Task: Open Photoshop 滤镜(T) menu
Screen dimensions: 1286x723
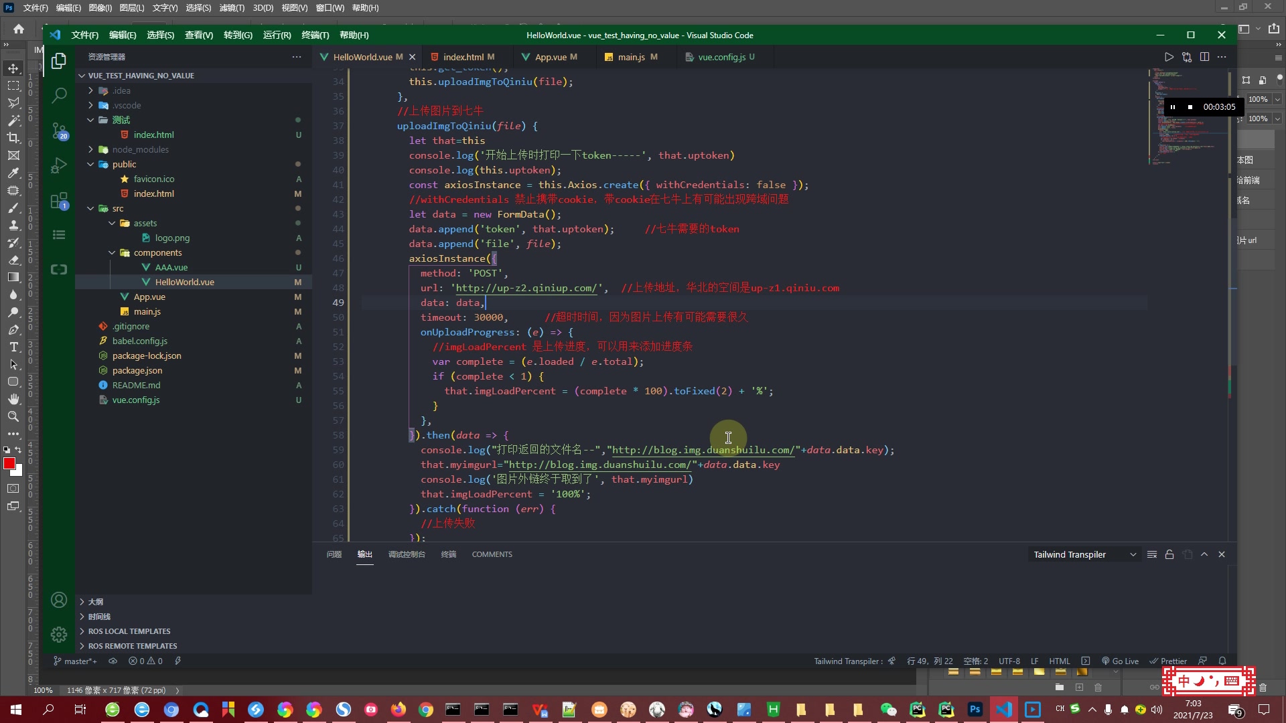Action: coord(232,8)
